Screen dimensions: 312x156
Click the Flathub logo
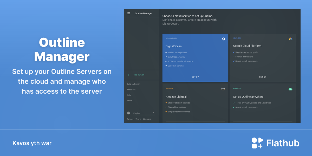(x=276, y=143)
